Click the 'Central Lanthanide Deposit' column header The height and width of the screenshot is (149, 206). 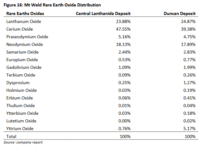coord(103,13)
